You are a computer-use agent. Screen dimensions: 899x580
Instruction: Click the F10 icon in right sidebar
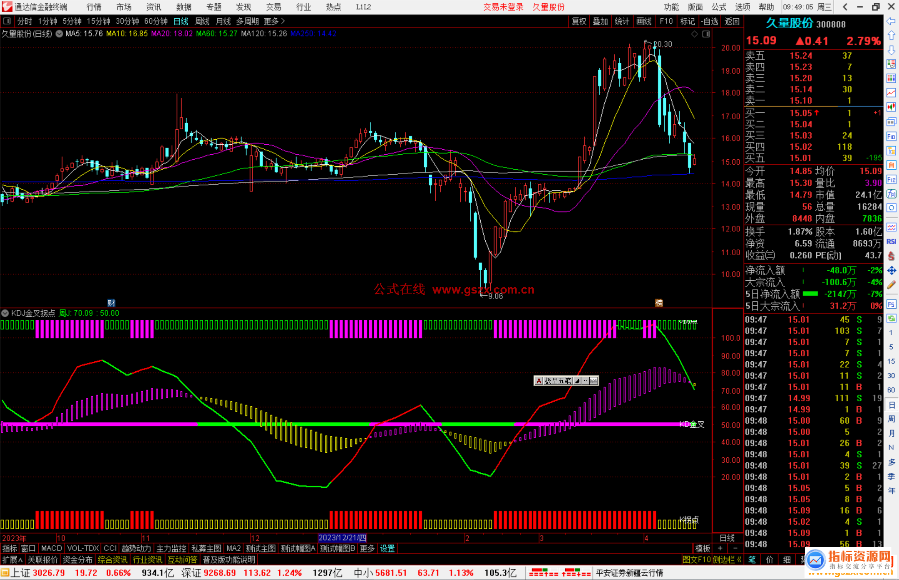[891, 136]
